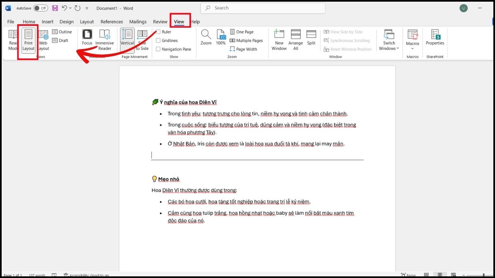Open the Immersive Reader

104,35
